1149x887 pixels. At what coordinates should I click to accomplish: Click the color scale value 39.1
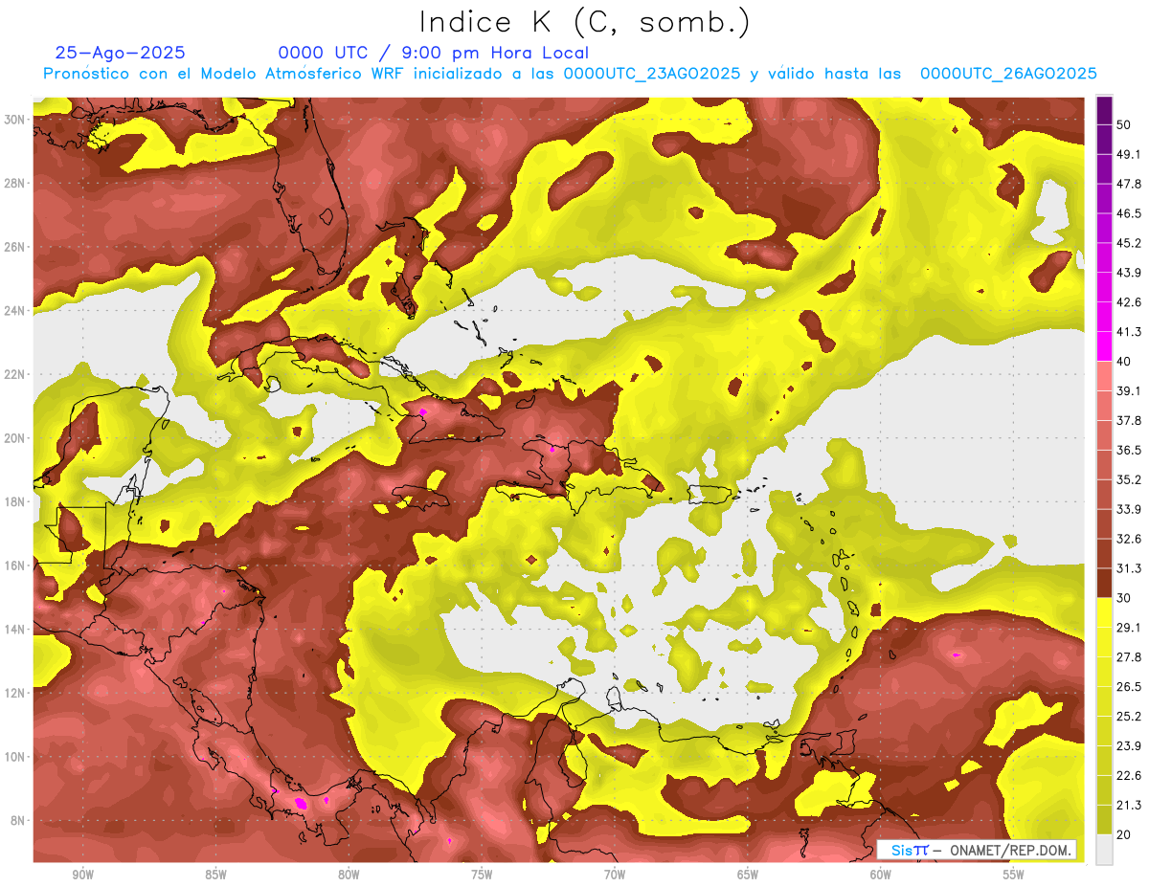(x=1129, y=390)
